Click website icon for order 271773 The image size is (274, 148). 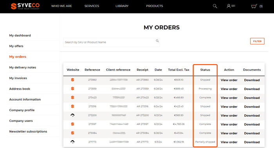click(x=72, y=142)
